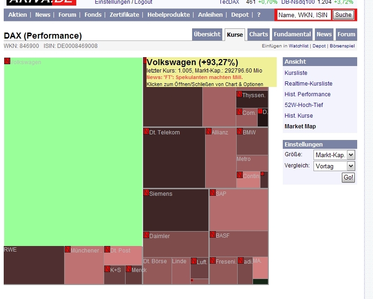The image size is (373, 299).
Task: Click the BMW news N icon
Action: (x=240, y=131)
